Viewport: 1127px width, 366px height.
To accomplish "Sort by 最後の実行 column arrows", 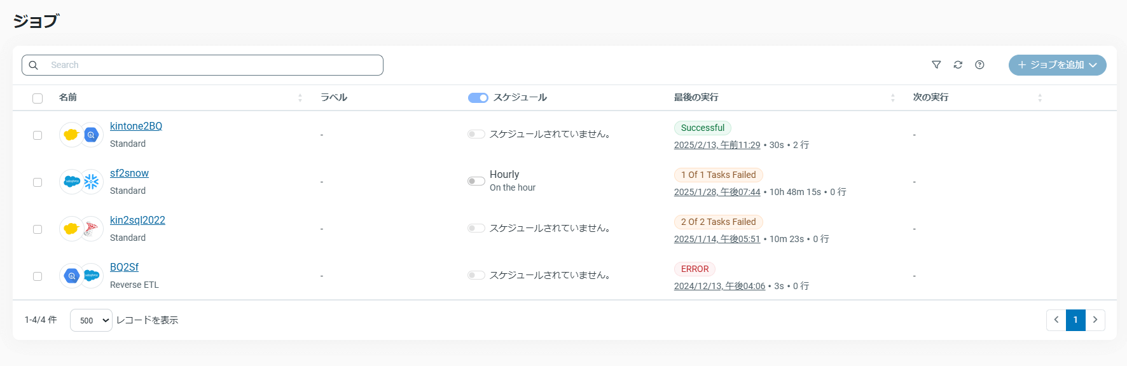I will pyautogui.click(x=893, y=98).
